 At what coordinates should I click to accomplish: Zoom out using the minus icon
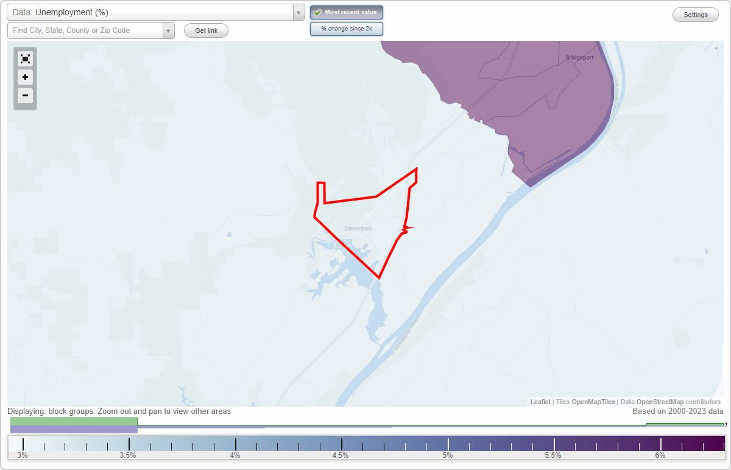click(x=25, y=96)
